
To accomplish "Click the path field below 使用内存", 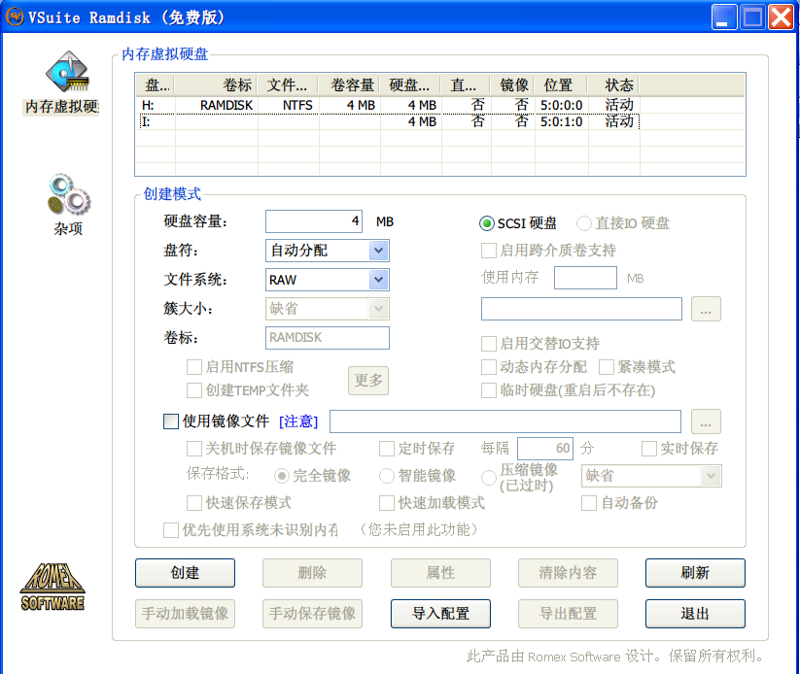I will 581,309.
